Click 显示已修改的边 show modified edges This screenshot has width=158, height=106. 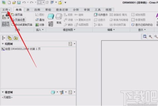142,25
